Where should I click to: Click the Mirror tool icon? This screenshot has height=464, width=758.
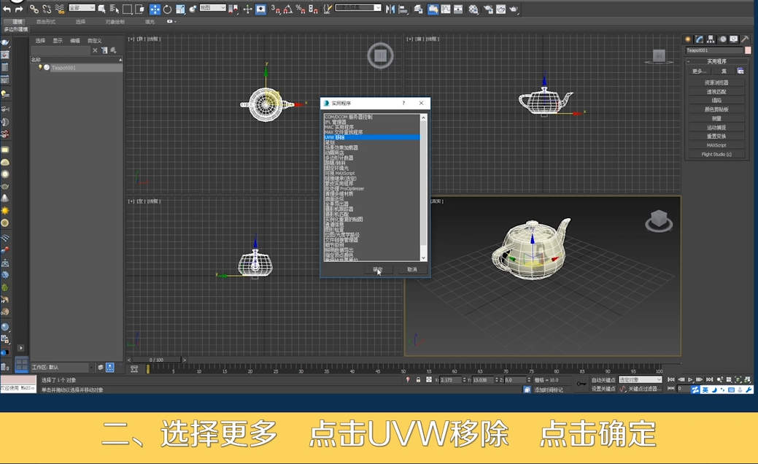pos(390,9)
